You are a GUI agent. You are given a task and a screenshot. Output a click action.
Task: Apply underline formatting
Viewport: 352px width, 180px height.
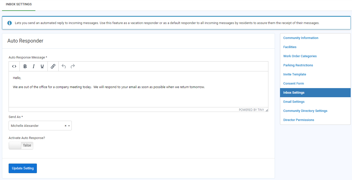tap(42, 66)
